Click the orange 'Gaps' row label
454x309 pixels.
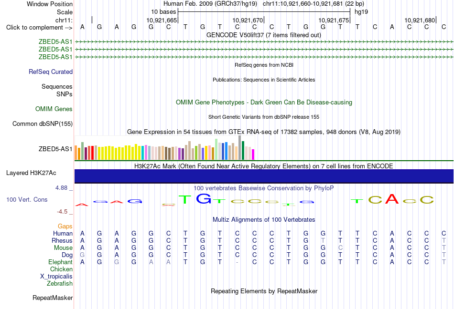pos(65,226)
